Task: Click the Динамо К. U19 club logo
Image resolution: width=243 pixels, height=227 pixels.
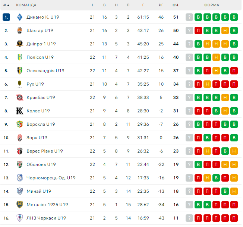Action: pyautogui.click(x=20, y=17)
